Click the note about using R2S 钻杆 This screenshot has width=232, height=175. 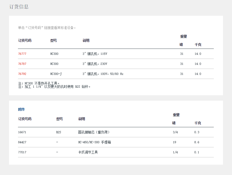[x=54, y=87]
